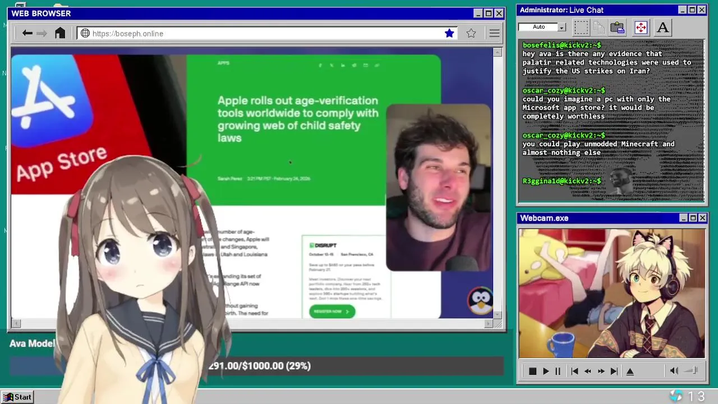Click the greyed forward arrow in Web Browser
The width and height of the screenshot is (718, 404).
(42, 34)
